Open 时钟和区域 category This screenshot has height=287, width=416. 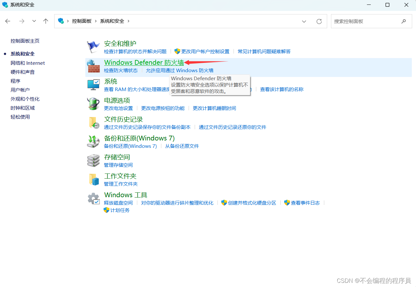click(22, 108)
